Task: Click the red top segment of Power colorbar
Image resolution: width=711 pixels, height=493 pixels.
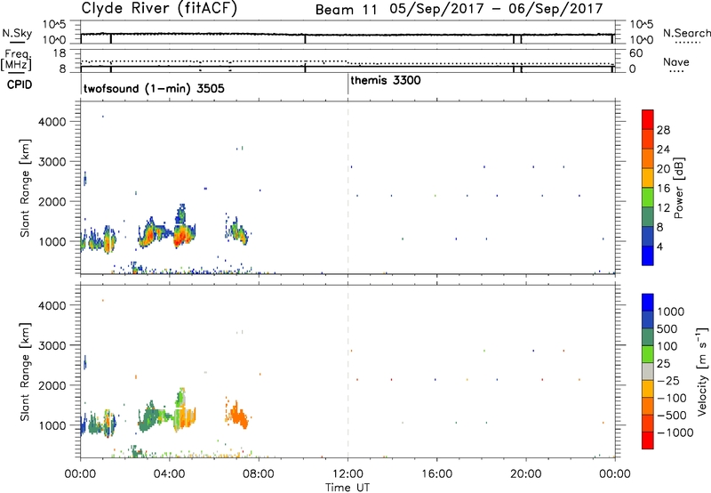Action: [x=648, y=119]
